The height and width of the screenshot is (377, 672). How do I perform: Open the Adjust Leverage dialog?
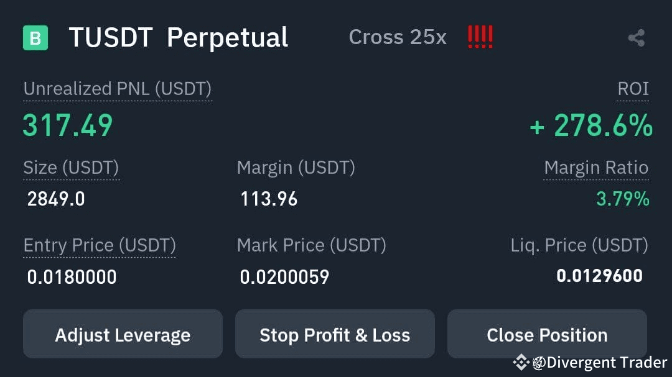tap(123, 334)
